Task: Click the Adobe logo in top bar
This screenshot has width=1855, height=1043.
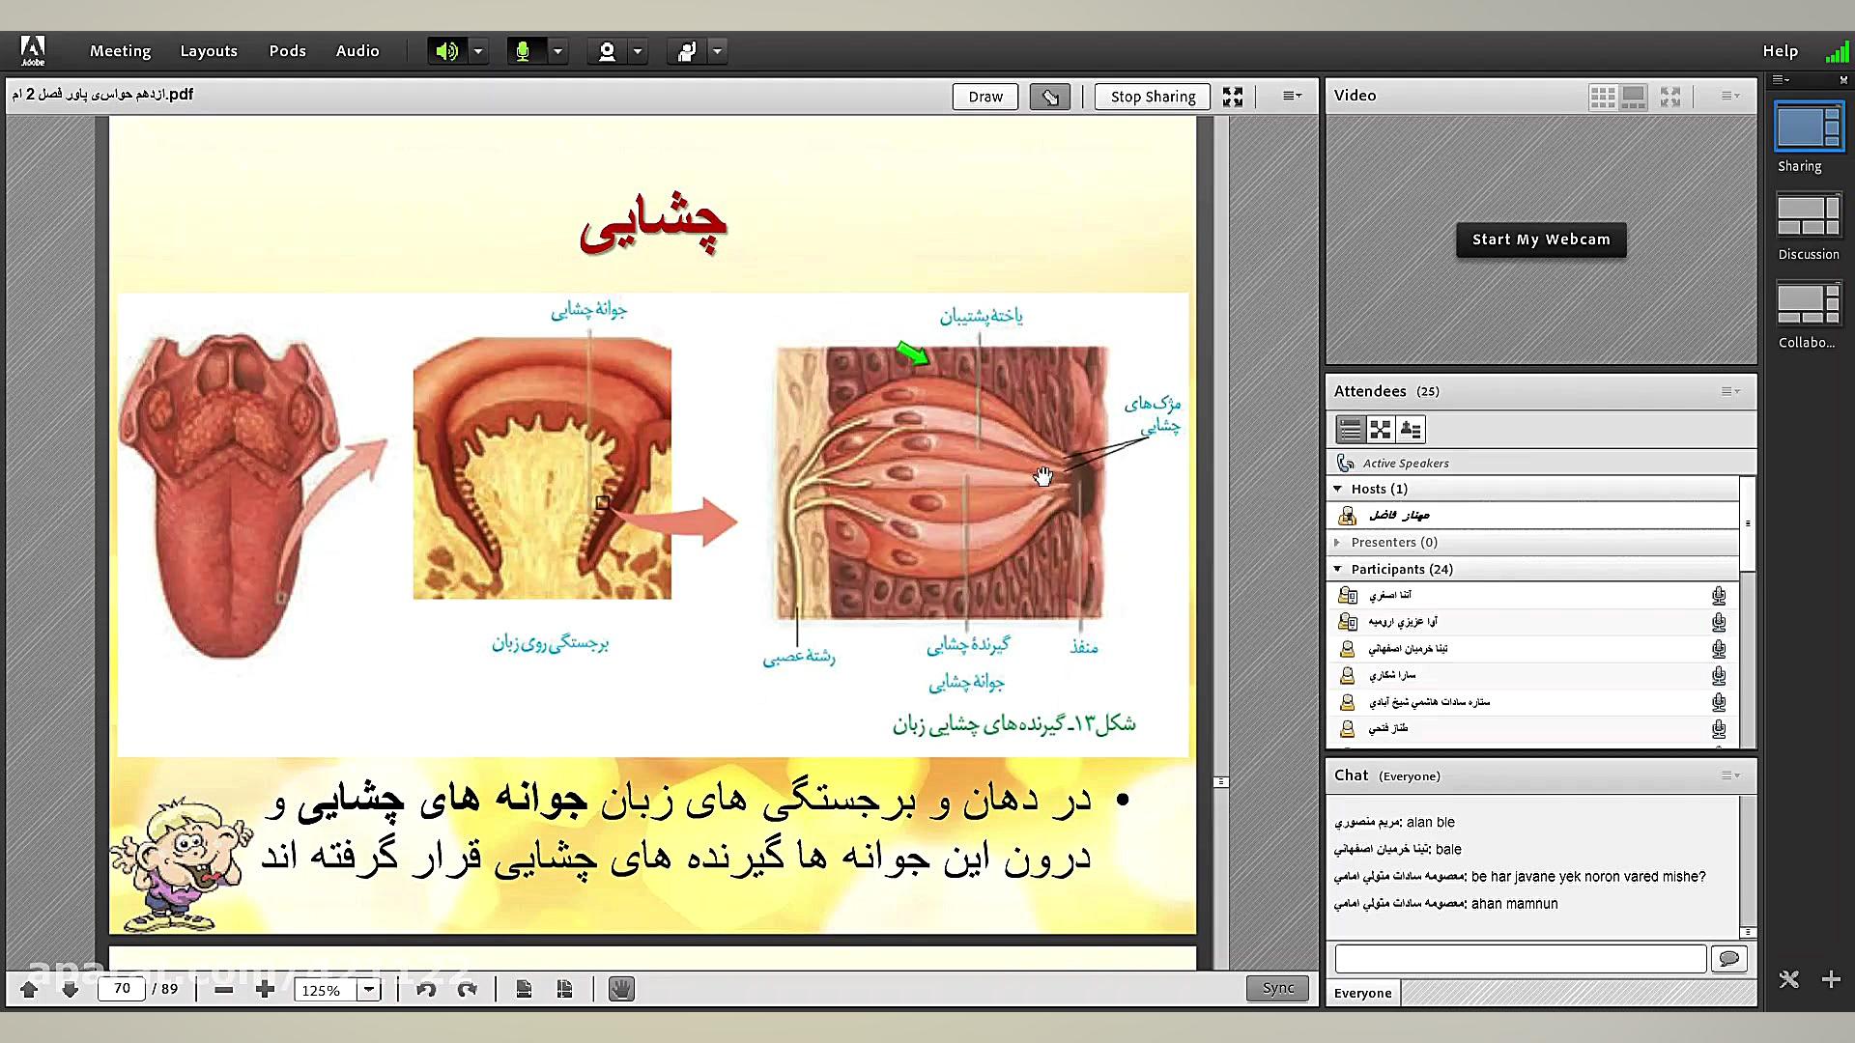Action: (x=33, y=50)
